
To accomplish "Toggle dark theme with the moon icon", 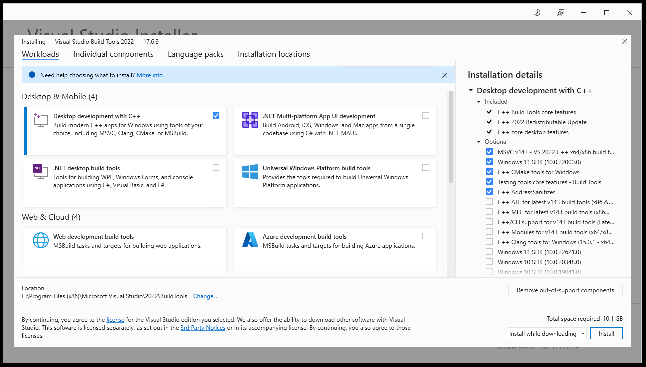I will 537,13.
